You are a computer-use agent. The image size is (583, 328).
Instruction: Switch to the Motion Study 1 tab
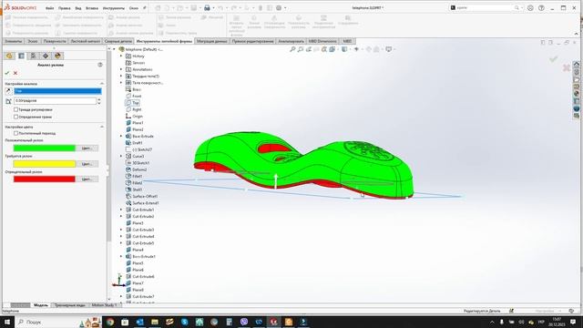click(x=104, y=305)
